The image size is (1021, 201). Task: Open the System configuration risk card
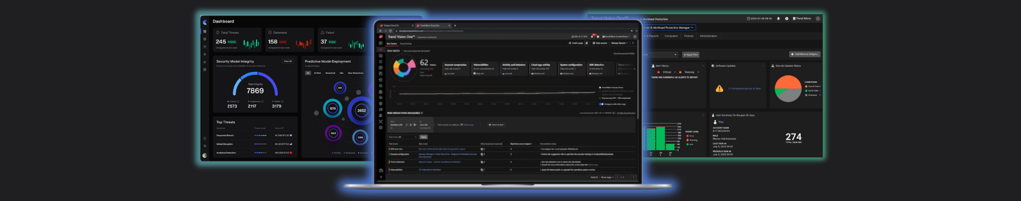[572, 69]
